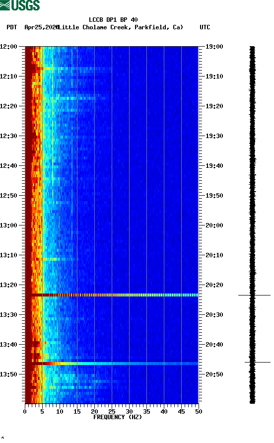
Task: Click the 10 Hz frequency axis label
Action: (60, 411)
